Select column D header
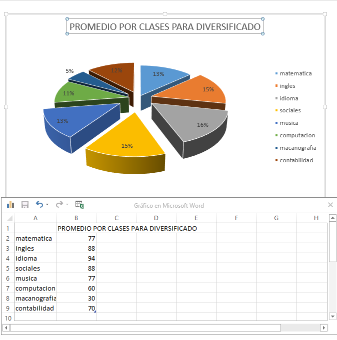 [156, 218]
